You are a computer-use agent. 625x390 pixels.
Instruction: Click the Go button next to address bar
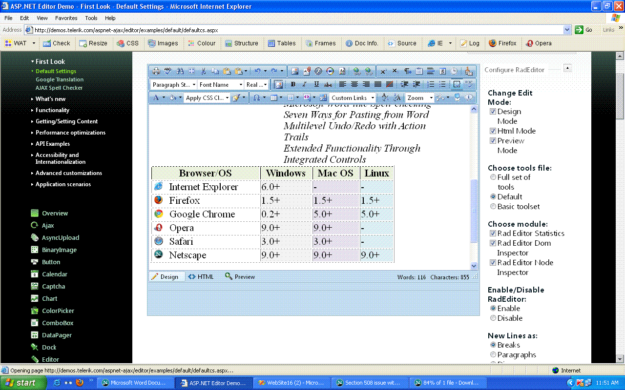pyautogui.click(x=584, y=30)
